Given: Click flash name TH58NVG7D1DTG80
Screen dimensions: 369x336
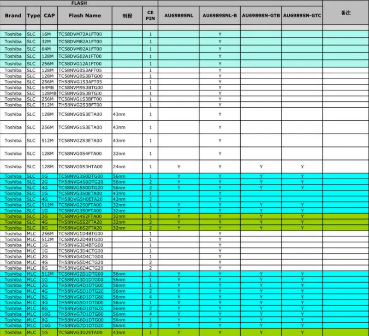Looking at the screenshot, I should 81,314.
